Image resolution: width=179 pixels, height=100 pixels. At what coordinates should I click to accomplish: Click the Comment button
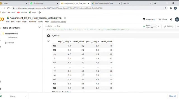149,19
